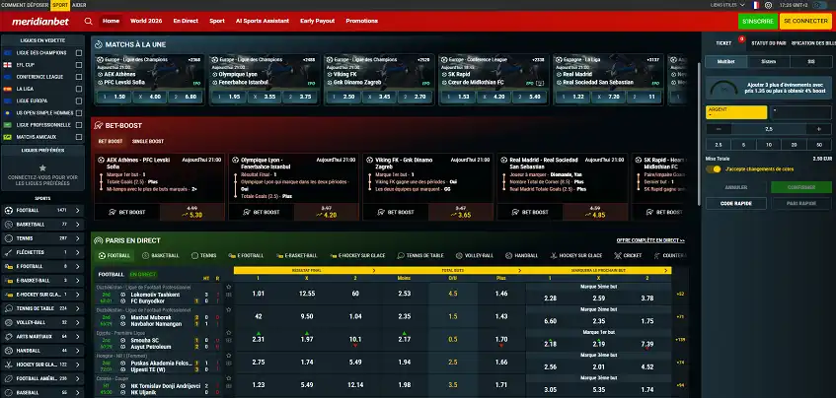Check the La Liga checkbox
Image resolution: width=836 pixels, height=398 pixels.
point(79,89)
